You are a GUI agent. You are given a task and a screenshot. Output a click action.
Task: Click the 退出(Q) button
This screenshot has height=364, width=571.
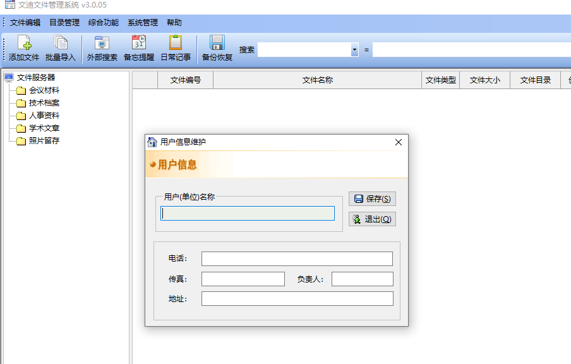[372, 219]
